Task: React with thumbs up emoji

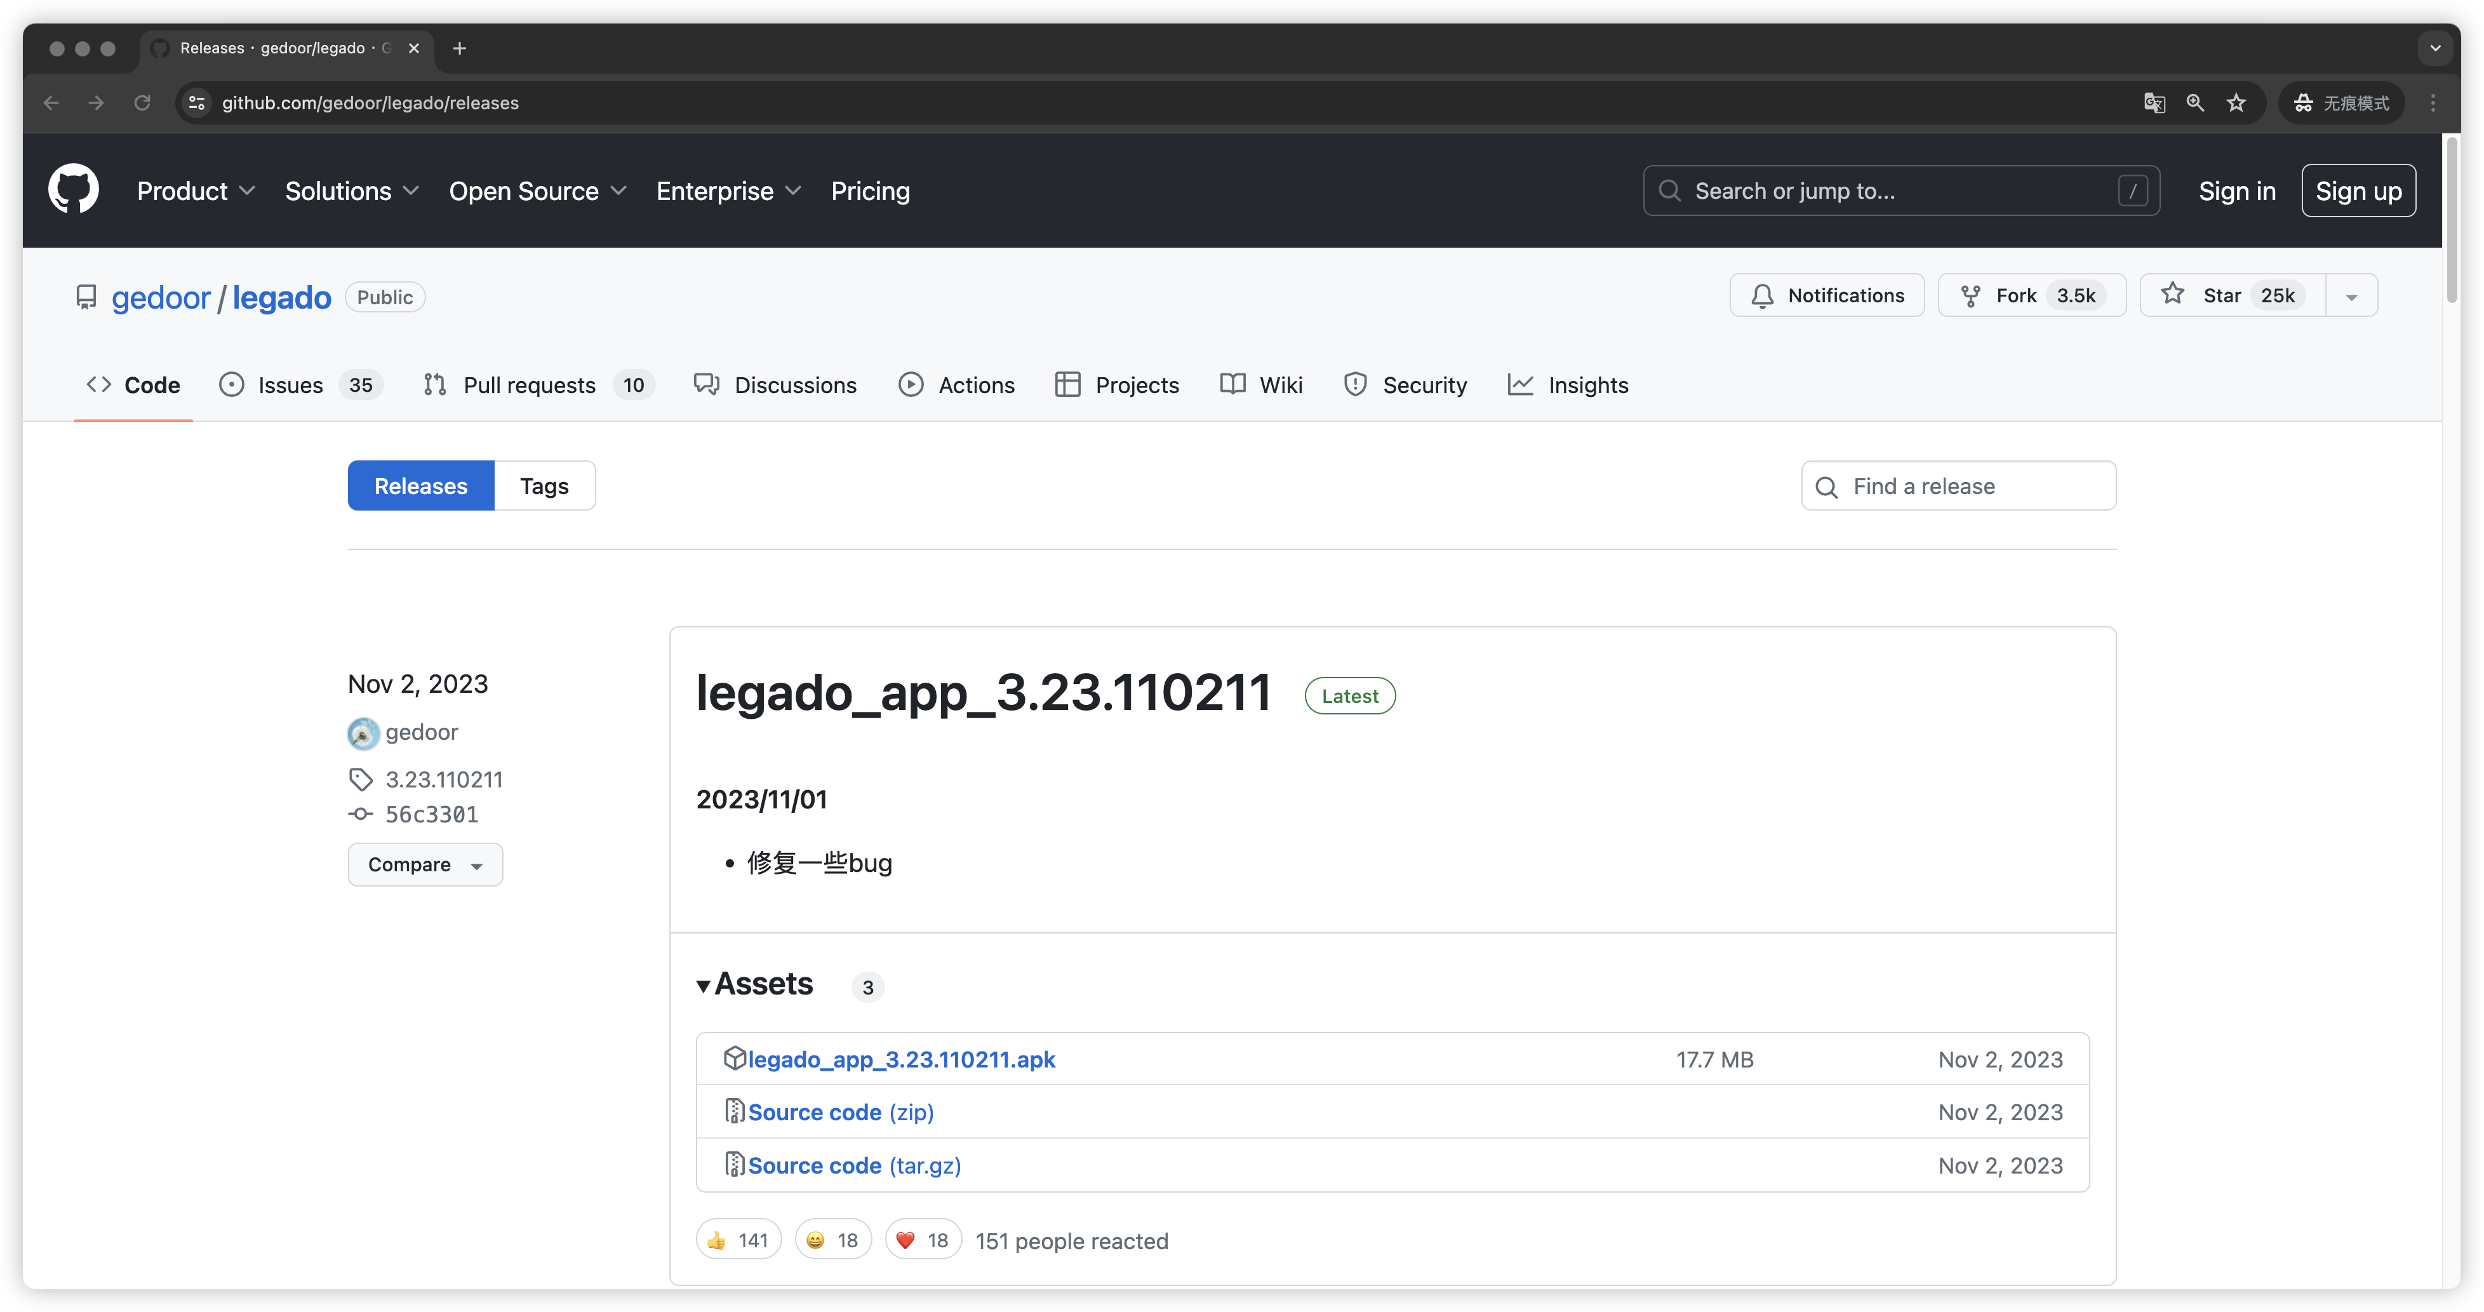Action: click(x=738, y=1241)
